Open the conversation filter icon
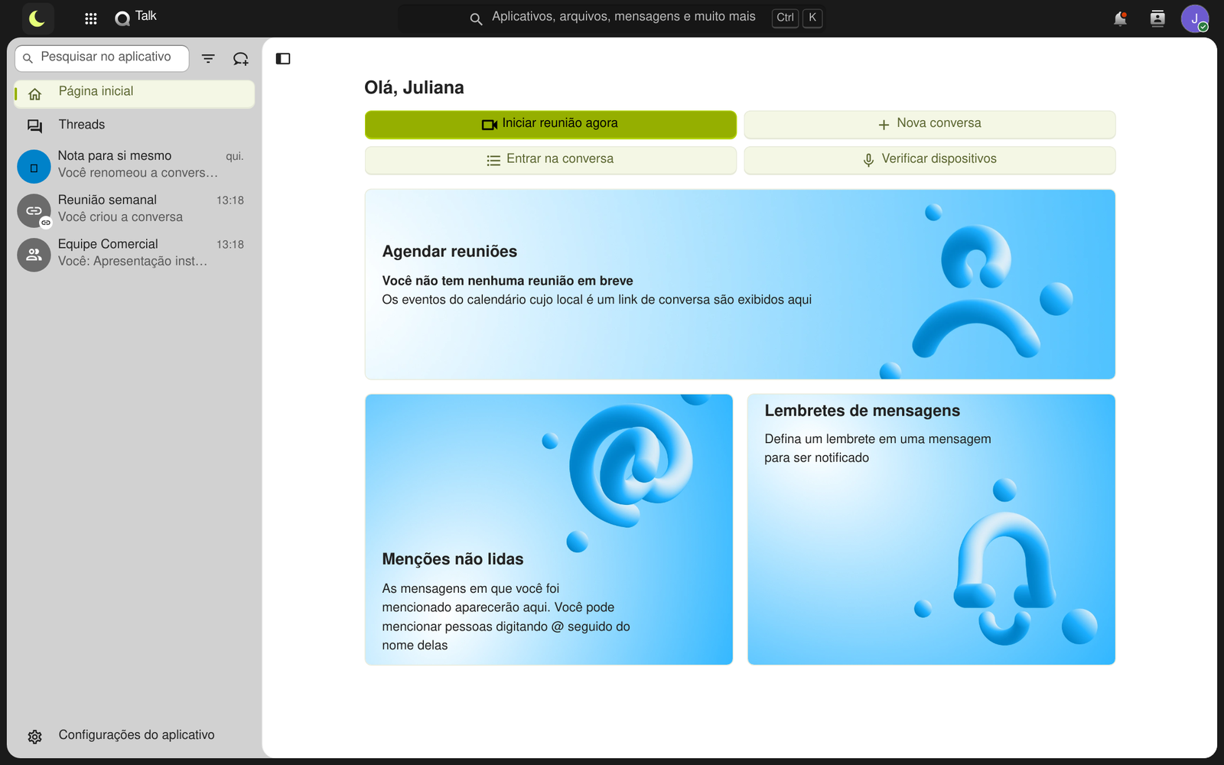This screenshot has height=765, width=1224. 208,58
